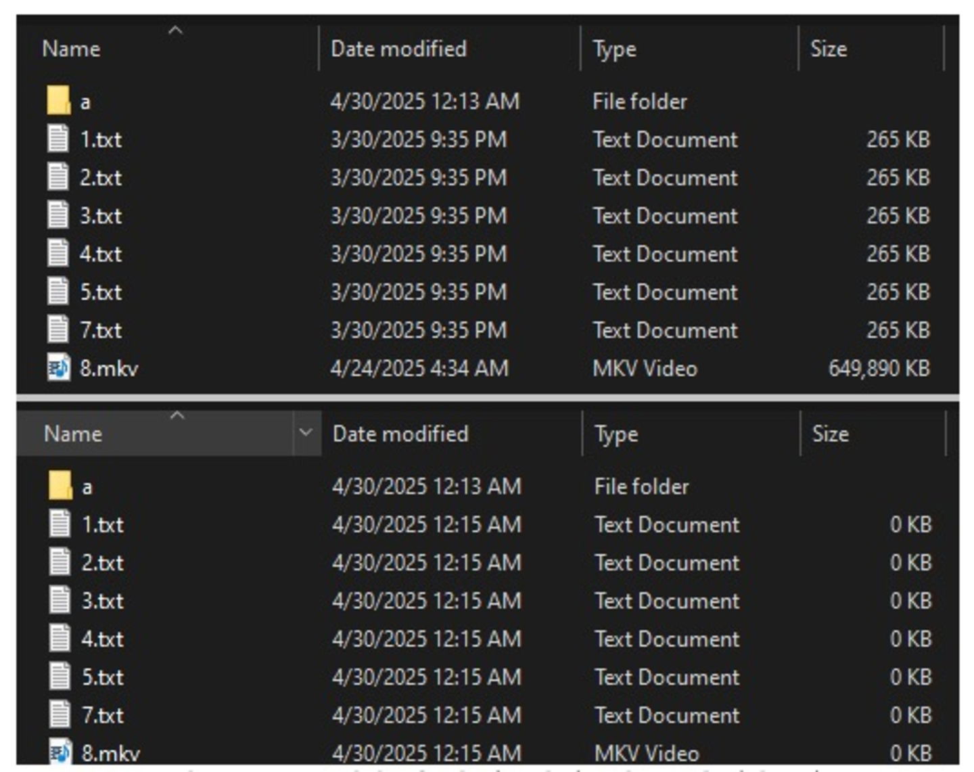Click 1.txt filename in upper list
The height and width of the screenshot is (772, 974).
101,139
